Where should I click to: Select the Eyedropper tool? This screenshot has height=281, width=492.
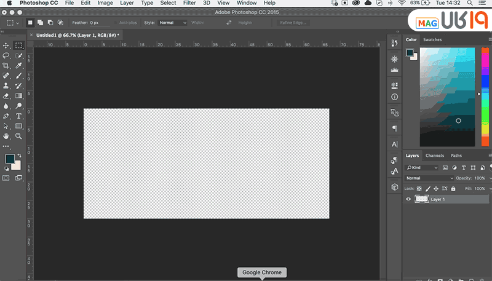[19, 66]
